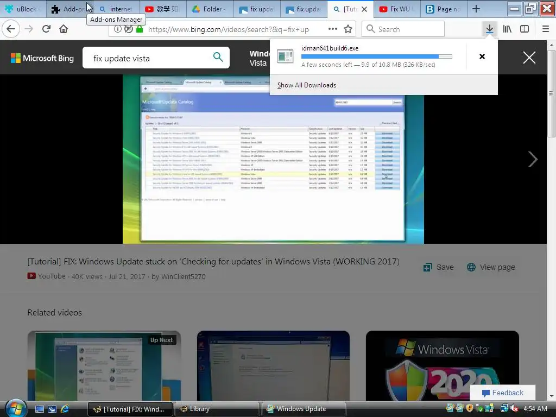Switch to the Fix WU YouTube tab

(x=397, y=9)
